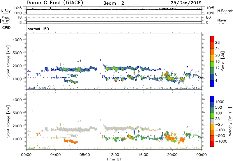Click the 'Nave' legend label
The height and width of the screenshot is (161, 233).
tap(222, 20)
